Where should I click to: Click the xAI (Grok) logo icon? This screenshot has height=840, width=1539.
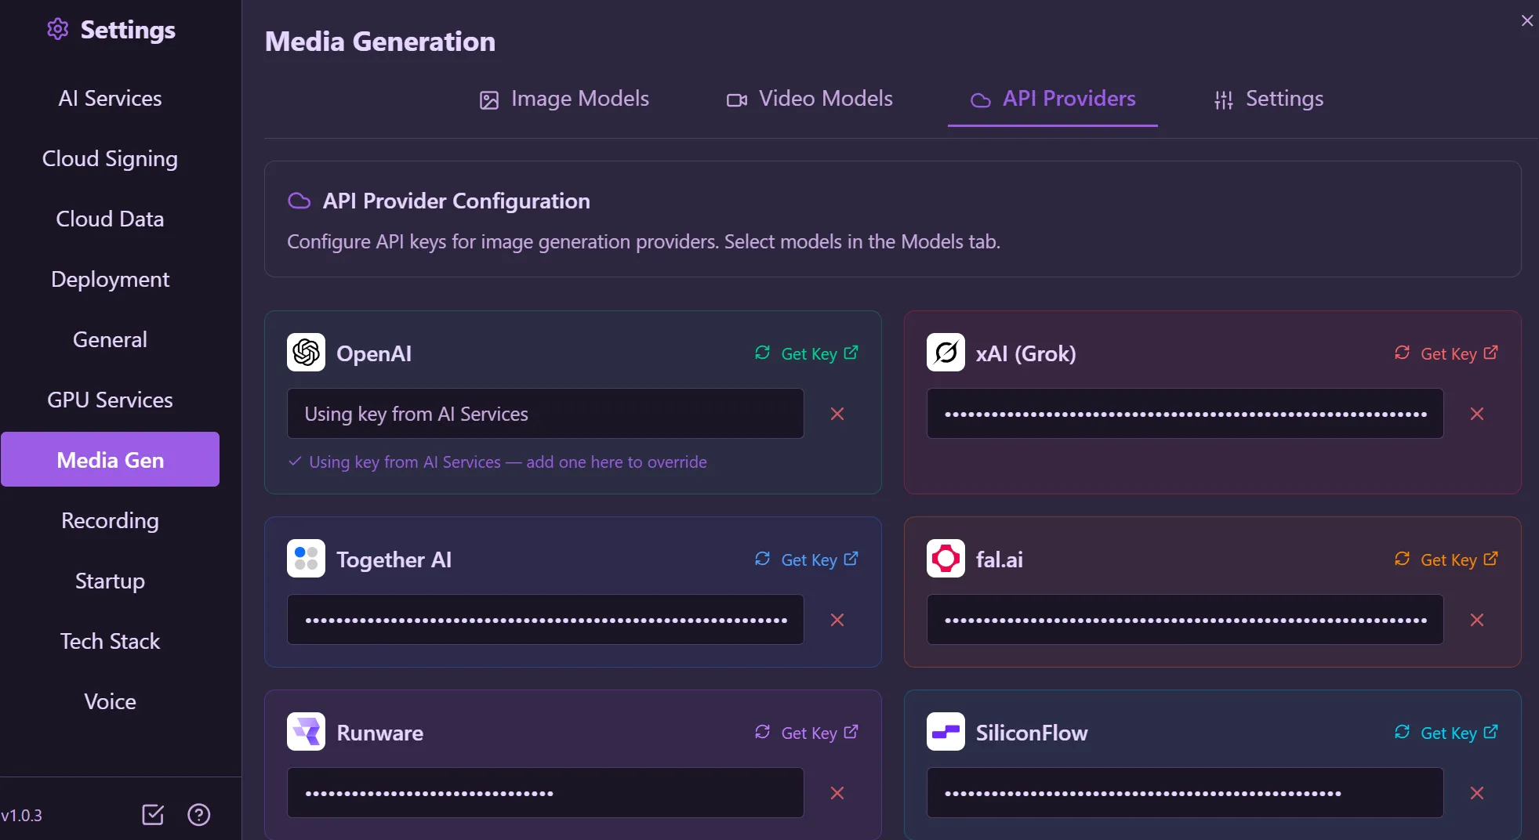coord(946,353)
